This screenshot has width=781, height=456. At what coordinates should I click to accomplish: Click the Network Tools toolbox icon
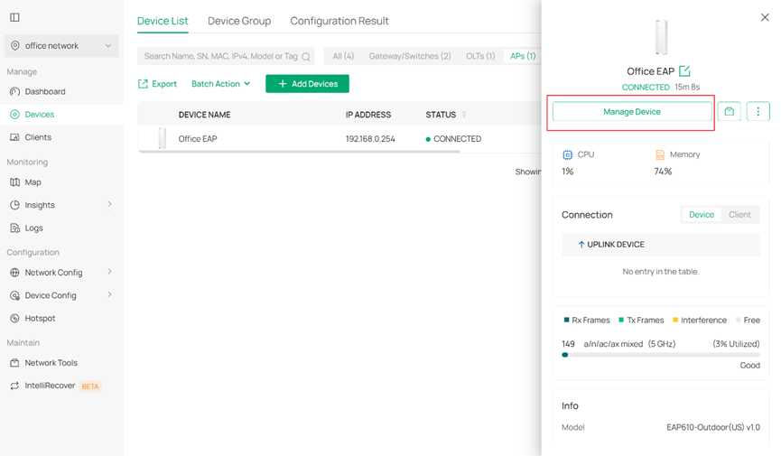pyautogui.click(x=15, y=363)
